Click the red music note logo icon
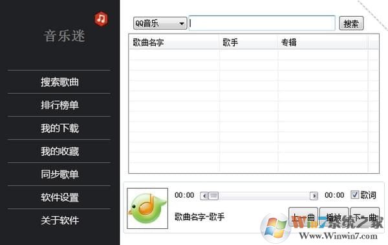The height and width of the screenshot is (245, 388). pyautogui.click(x=102, y=19)
